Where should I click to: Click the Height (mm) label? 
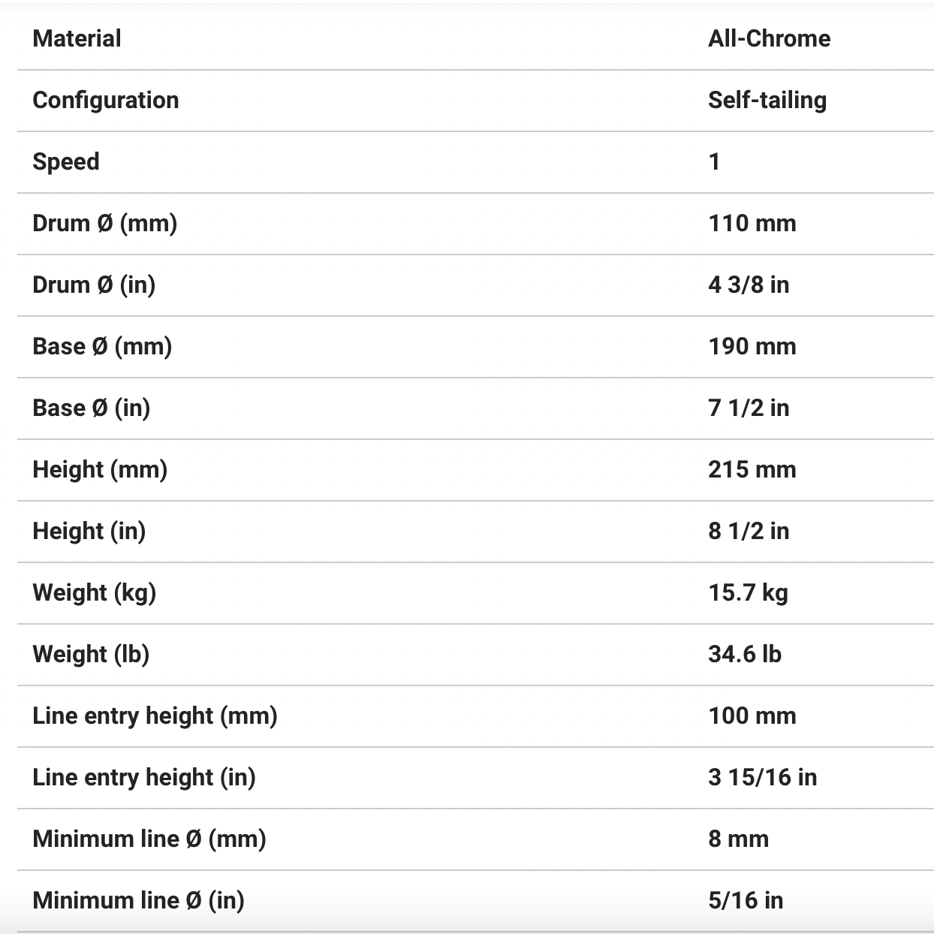(100, 469)
